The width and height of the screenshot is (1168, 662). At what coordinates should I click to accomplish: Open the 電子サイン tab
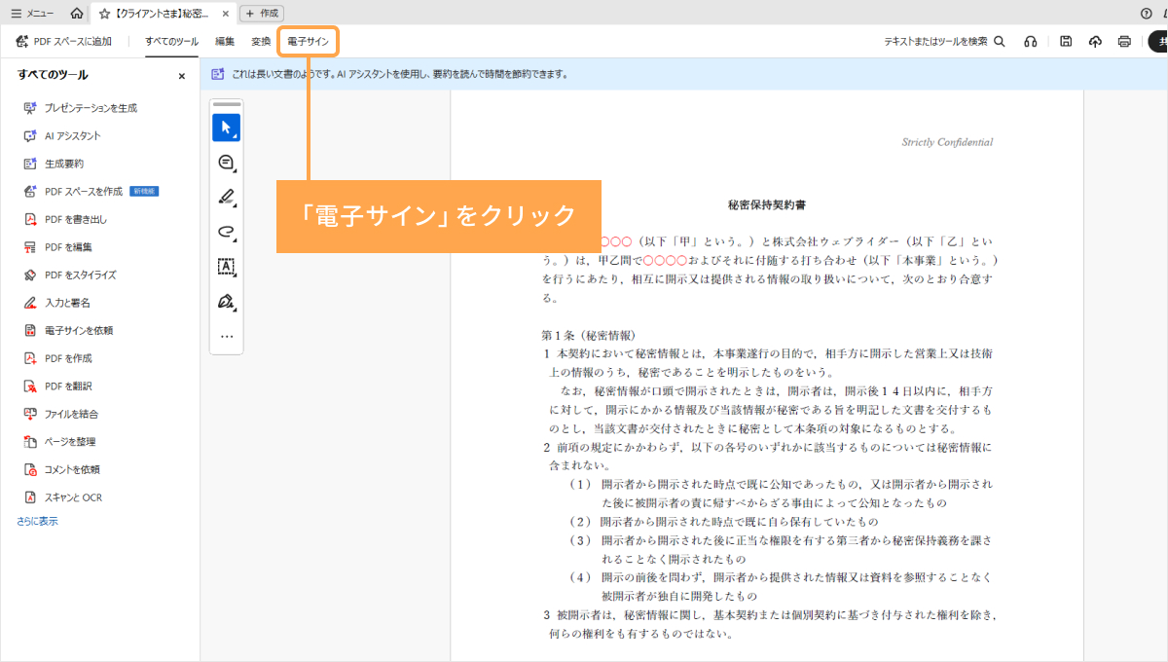click(309, 42)
